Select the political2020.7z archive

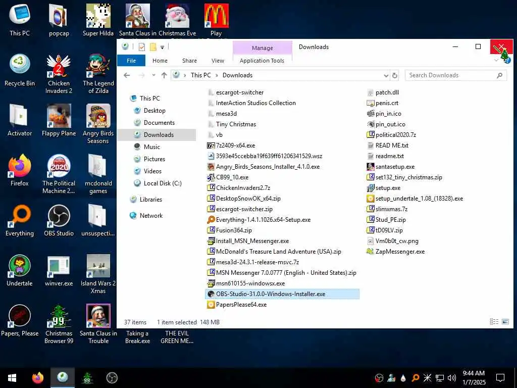tap(396, 135)
